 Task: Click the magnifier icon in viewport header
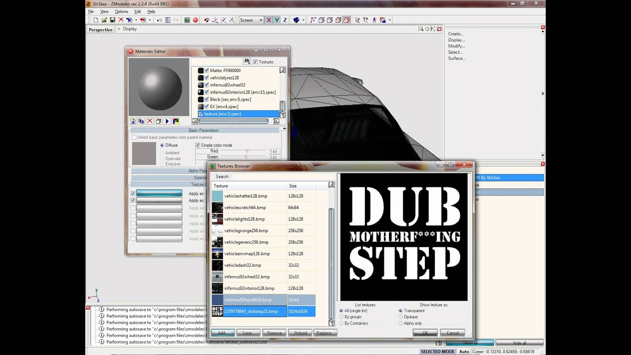tap(421, 29)
